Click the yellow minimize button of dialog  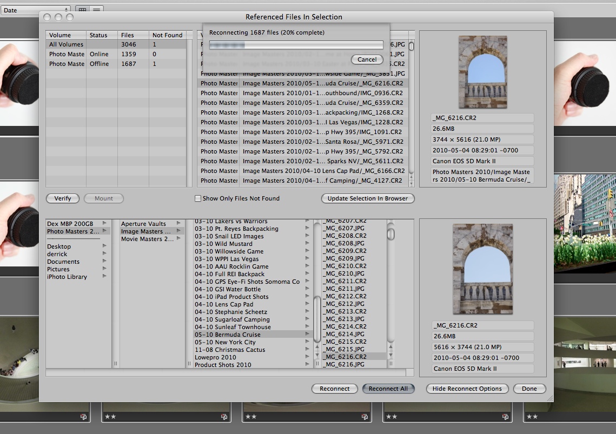point(58,17)
